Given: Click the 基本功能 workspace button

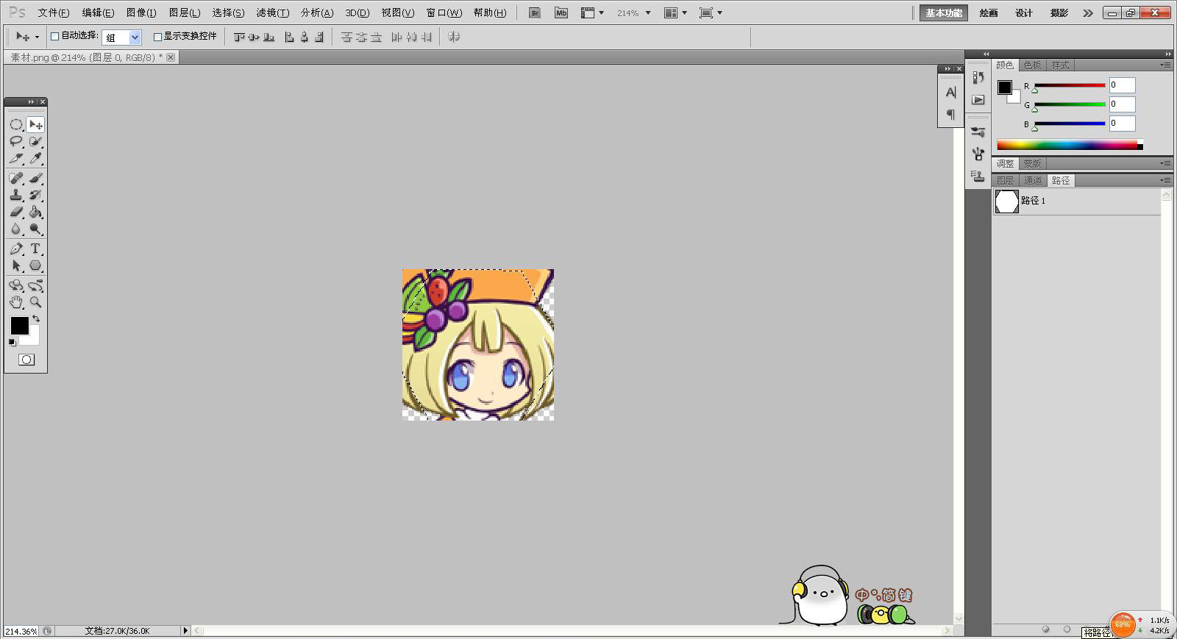Looking at the screenshot, I should pos(944,13).
